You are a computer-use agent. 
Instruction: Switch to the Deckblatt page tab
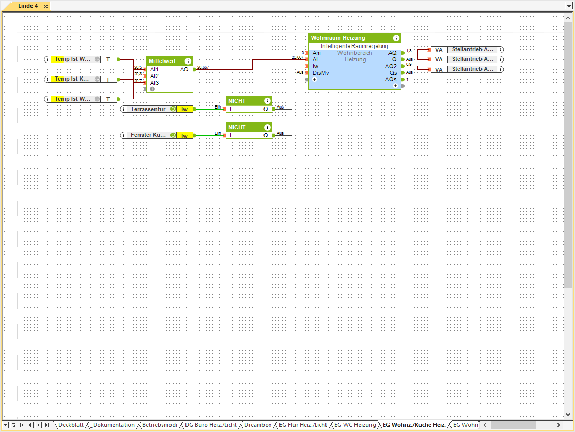point(71,425)
